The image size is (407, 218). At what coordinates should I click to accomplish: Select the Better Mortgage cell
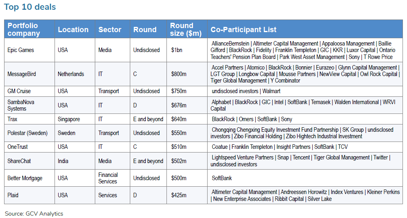25,178
